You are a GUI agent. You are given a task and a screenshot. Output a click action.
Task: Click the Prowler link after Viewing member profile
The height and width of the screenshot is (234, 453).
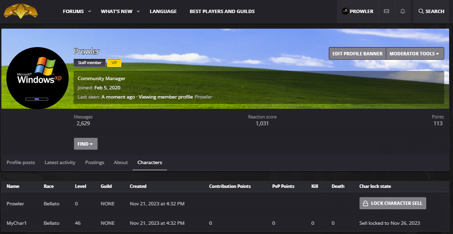(x=203, y=97)
